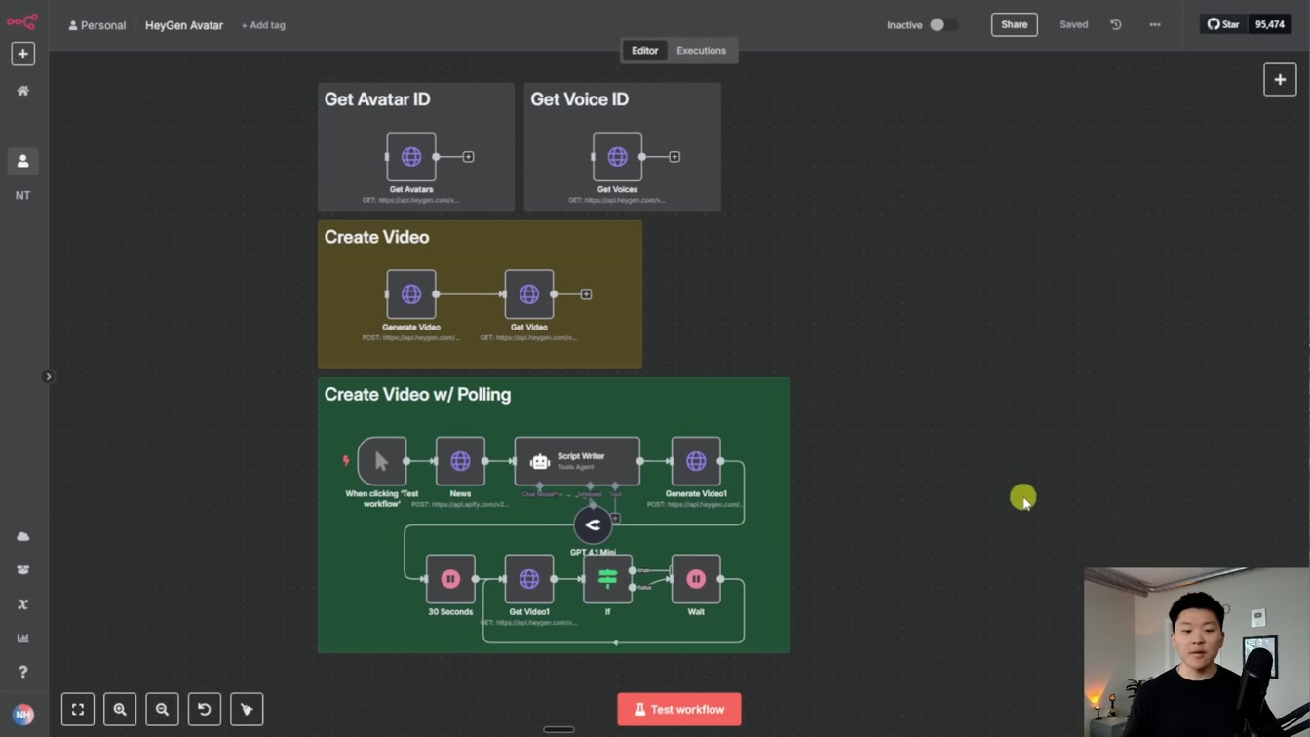Select the Wait node
The image size is (1310, 737).
(696, 579)
